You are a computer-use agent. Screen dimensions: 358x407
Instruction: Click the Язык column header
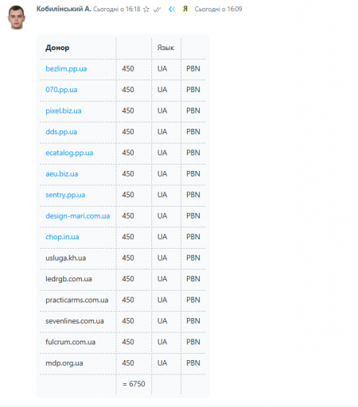pos(165,48)
